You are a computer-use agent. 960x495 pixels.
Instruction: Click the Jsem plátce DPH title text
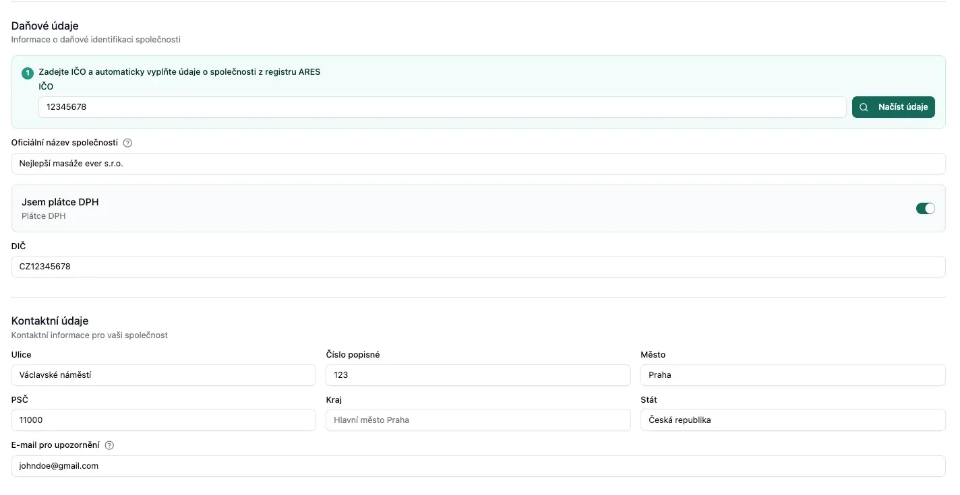pos(60,202)
